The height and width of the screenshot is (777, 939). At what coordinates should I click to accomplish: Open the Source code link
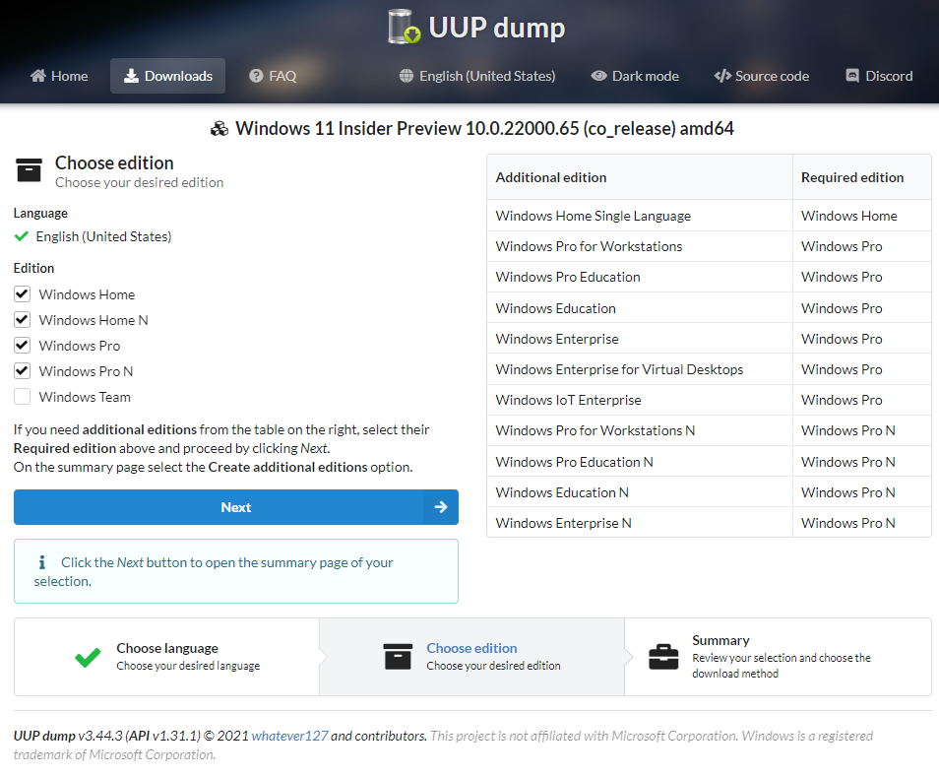762,76
